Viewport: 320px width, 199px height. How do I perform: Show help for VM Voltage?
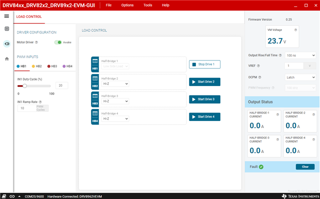coord(295,30)
